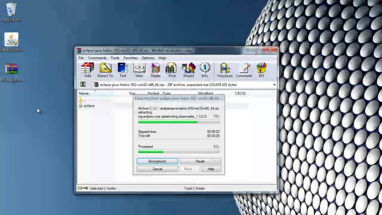Click the file extraction progress bar
Viewport: 382px width, 215px height.
point(179,122)
